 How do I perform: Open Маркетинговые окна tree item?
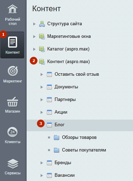[x=69, y=36]
